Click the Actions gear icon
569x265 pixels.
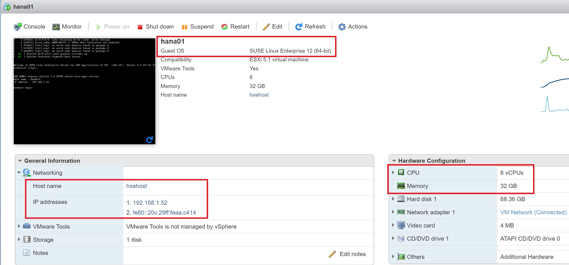click(342, 27)
